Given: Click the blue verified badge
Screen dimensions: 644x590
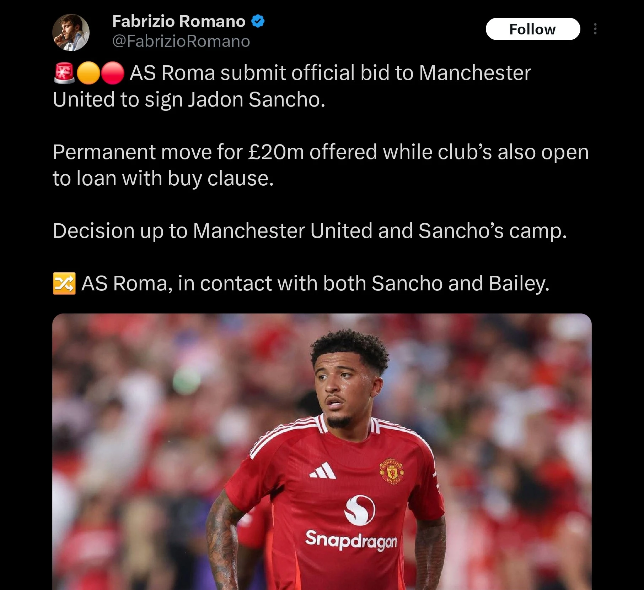Looking at the screenshot, I should pyautogui.click(x=258, y=21).
